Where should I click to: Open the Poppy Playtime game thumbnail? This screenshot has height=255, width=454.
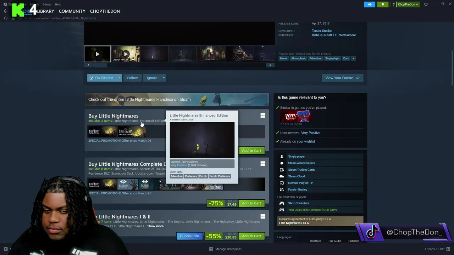[295, 116]
